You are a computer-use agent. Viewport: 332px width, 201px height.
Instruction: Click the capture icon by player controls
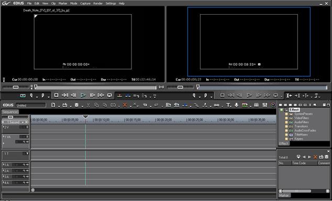point(23,96)
